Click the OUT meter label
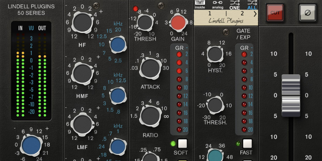The width and height of the screenshot is (322, 161). pyautogui.click(x=42, y=28)
